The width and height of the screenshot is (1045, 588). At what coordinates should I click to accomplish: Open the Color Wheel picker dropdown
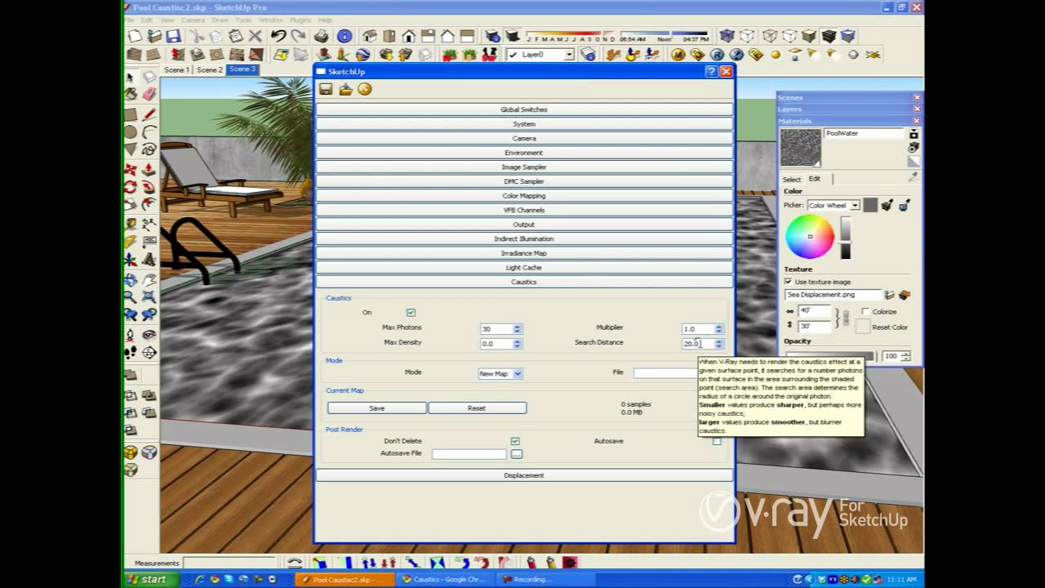tap(833, 205)
